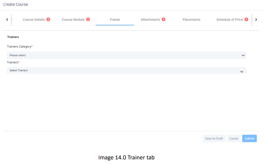Expand the Select Trainers dropdown
The height and width of the screenshot is (165, 267).
click(127, 70)
